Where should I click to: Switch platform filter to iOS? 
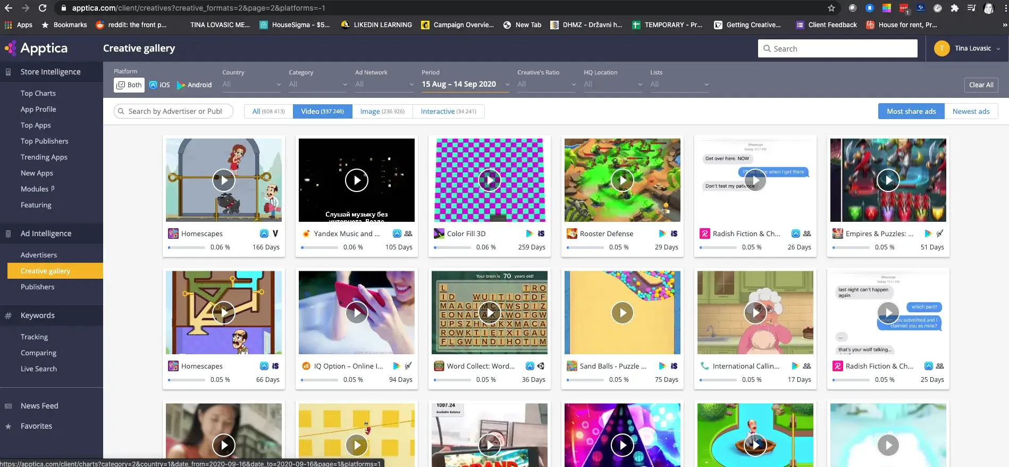click(159, 85)
